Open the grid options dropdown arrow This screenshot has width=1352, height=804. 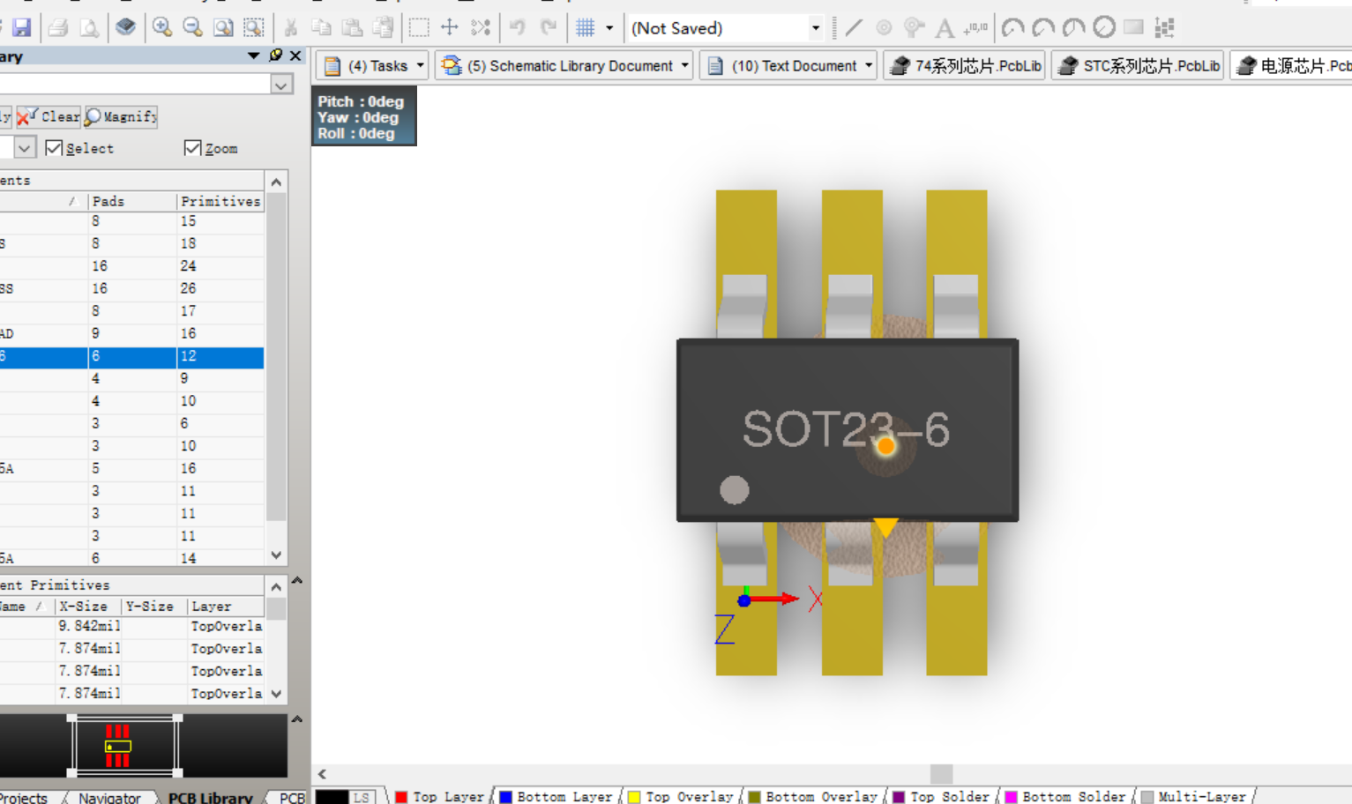click(609, 27)
